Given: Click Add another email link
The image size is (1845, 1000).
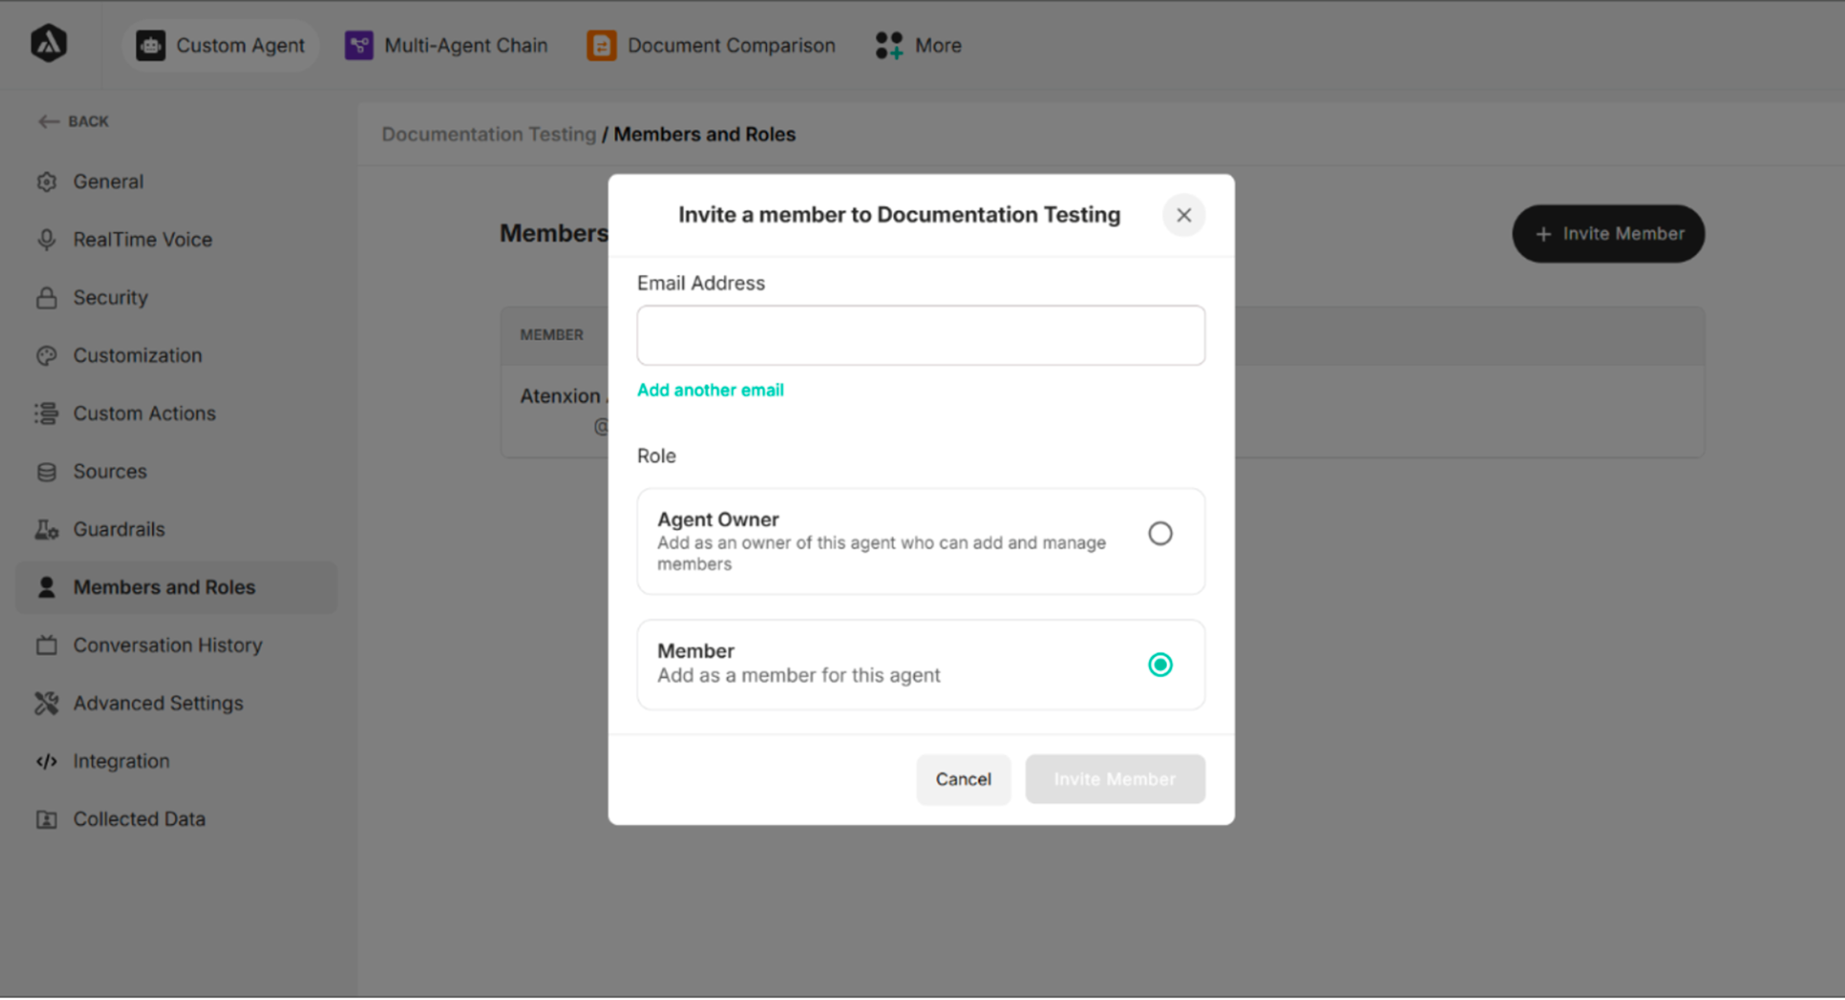Looking at the screenshot, I should pos(710,390).
